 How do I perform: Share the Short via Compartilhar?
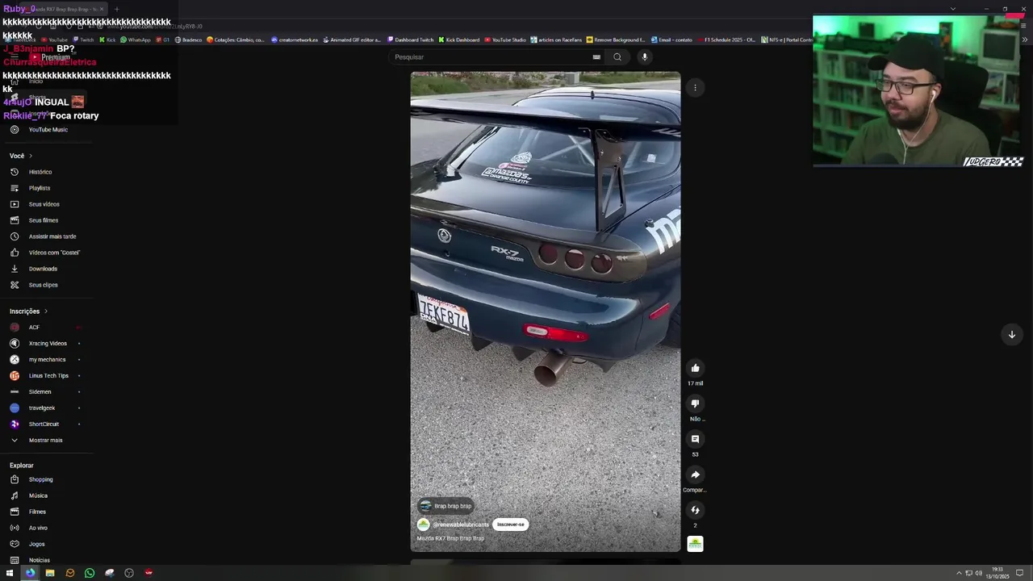pyautogui.click(x=695, y=474)
